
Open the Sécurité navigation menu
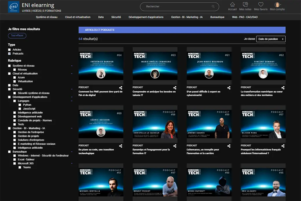pos(116,17)
